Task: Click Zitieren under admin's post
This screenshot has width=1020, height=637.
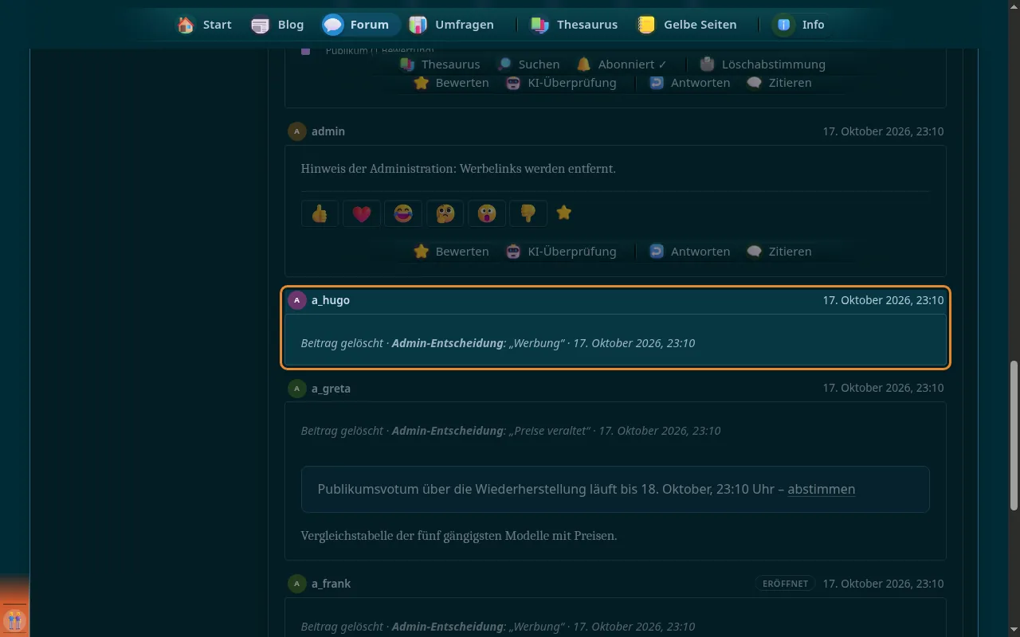Action: (x=779, y=252)
